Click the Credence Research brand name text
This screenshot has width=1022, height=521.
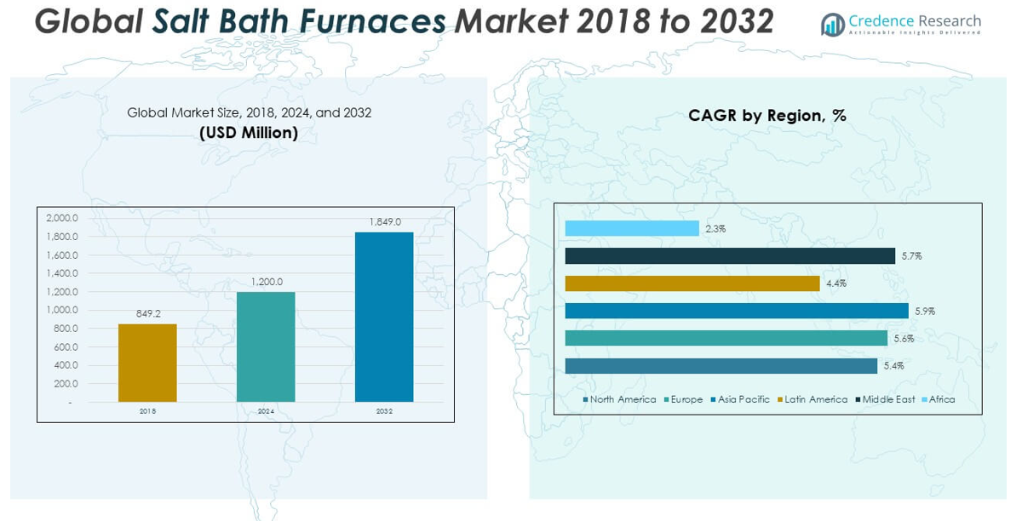coord(915,21)
